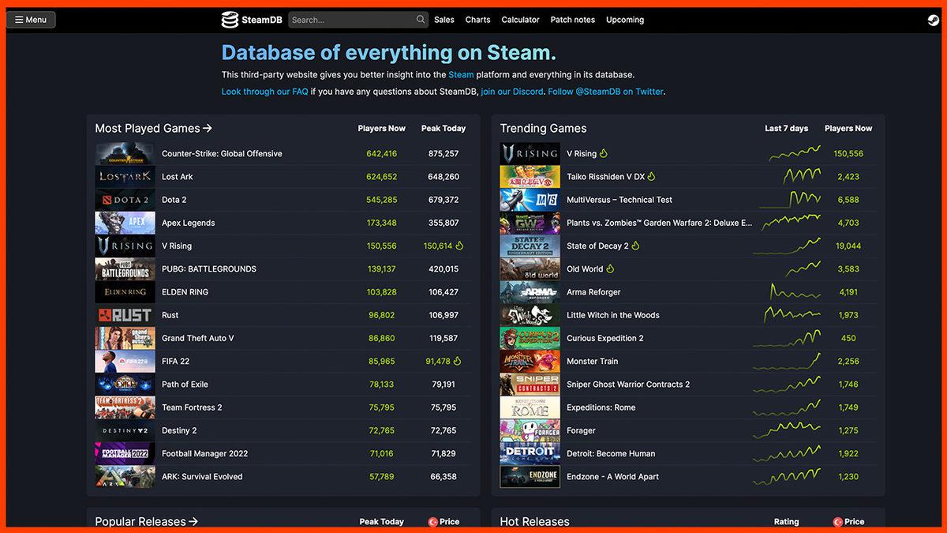Focus the Search input field
This screenshot has width=947, height=533.
(351, 20)
